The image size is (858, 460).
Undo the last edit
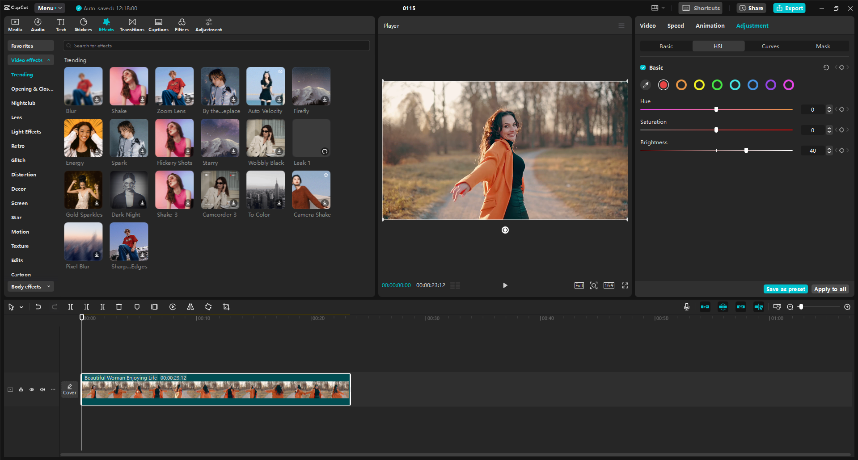[x=38, y=307]
